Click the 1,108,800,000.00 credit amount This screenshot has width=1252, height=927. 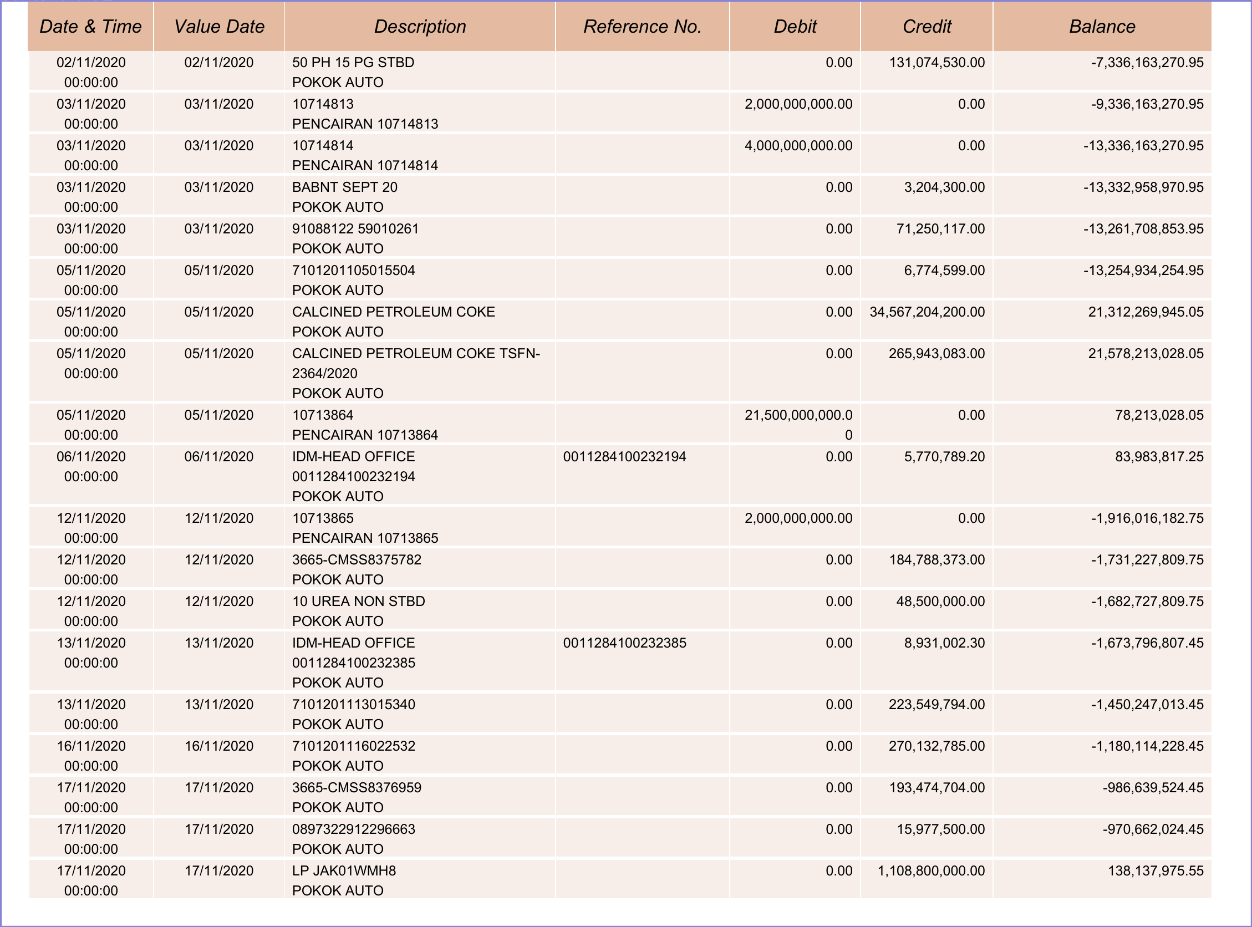[x=930, y=871]
